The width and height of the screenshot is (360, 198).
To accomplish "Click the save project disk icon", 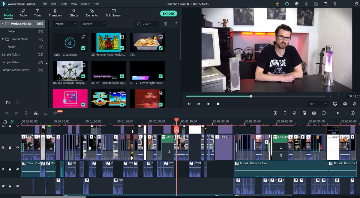I will point(316,4).
